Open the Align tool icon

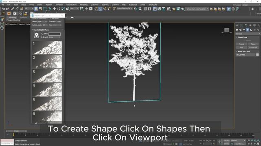click(140, 9)
